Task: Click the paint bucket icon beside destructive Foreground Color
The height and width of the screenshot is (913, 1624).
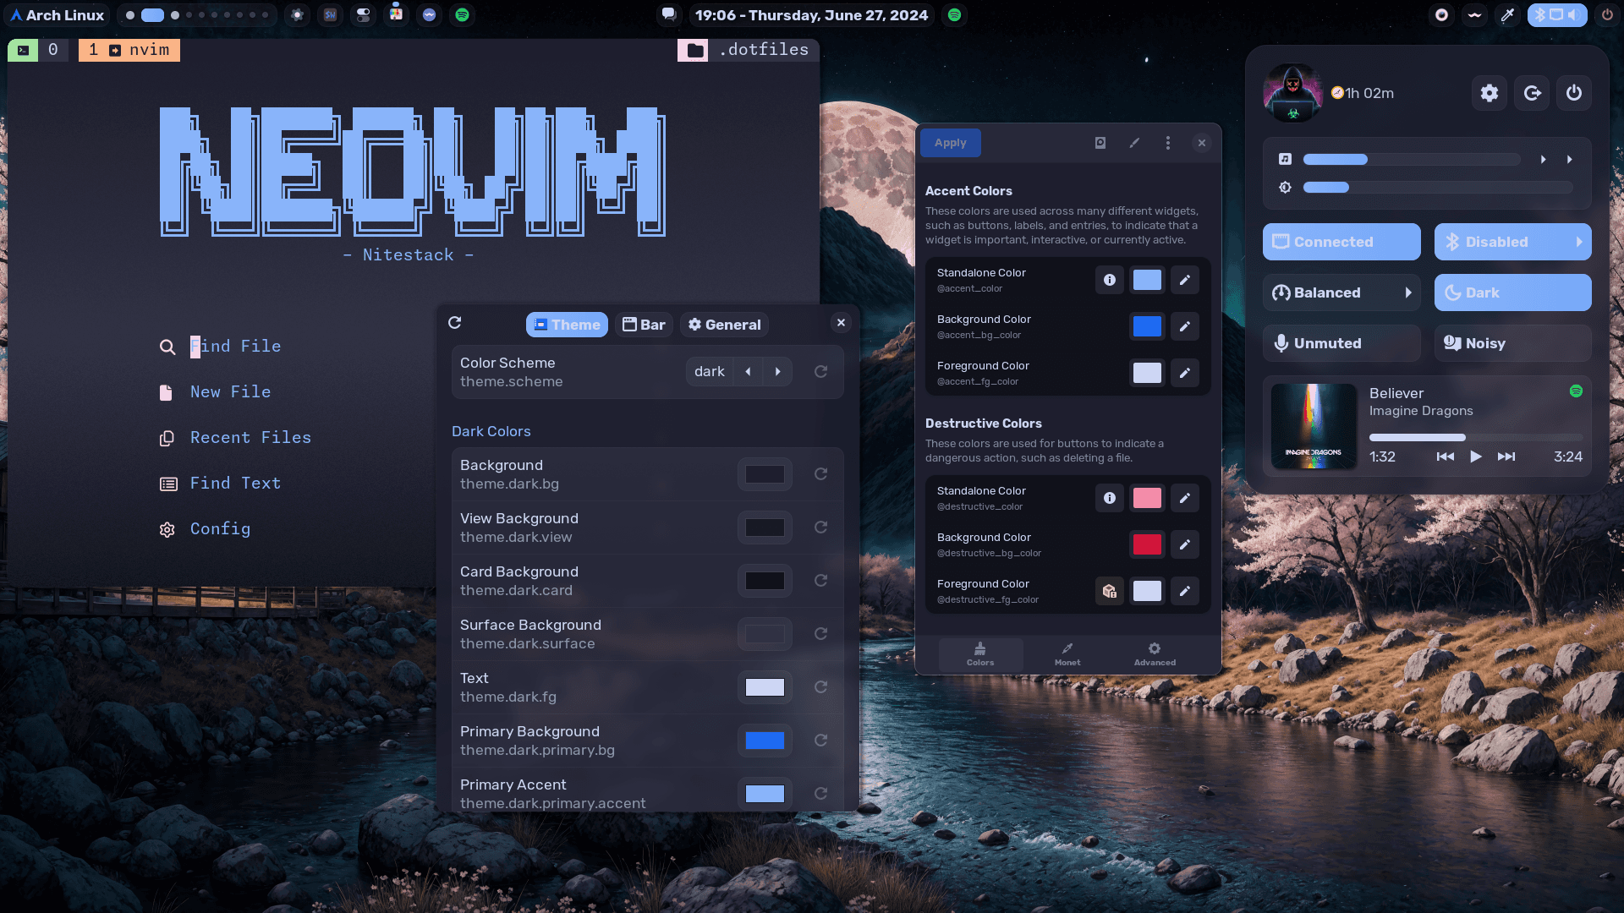Action: tap(1110, 591)
